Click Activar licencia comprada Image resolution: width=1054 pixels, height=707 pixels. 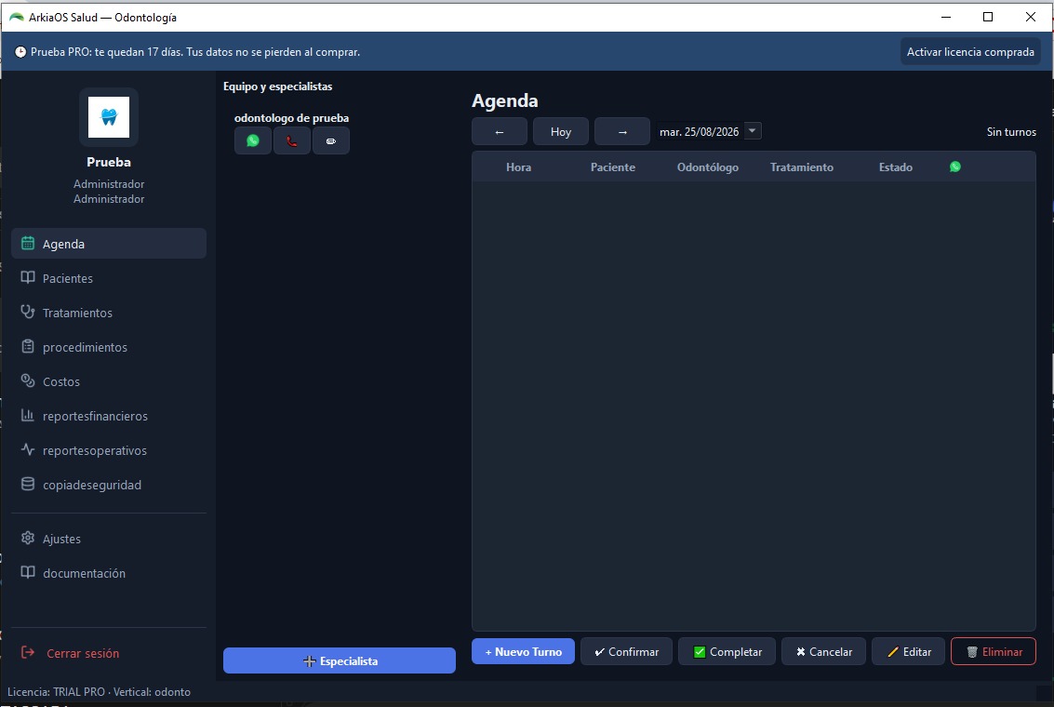coord(970,52)
